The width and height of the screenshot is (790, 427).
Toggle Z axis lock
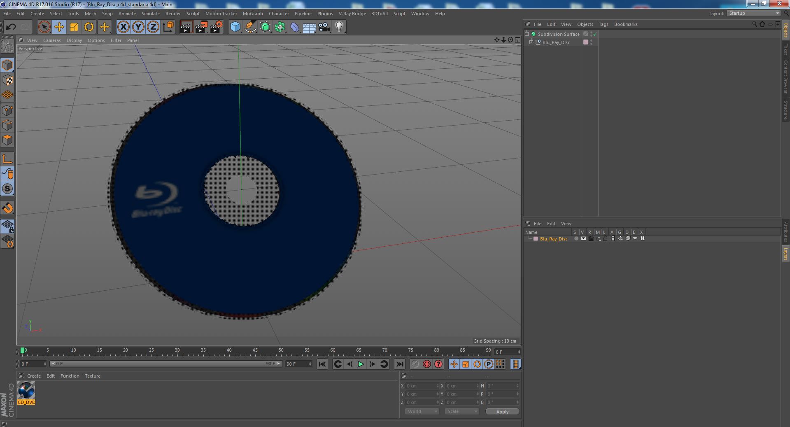click(153, 27)
